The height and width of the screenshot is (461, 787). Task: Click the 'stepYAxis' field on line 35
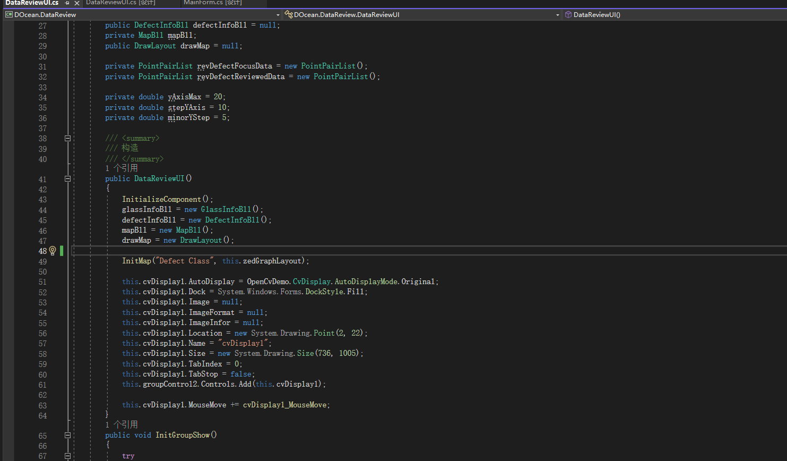[x=187, y=107]
